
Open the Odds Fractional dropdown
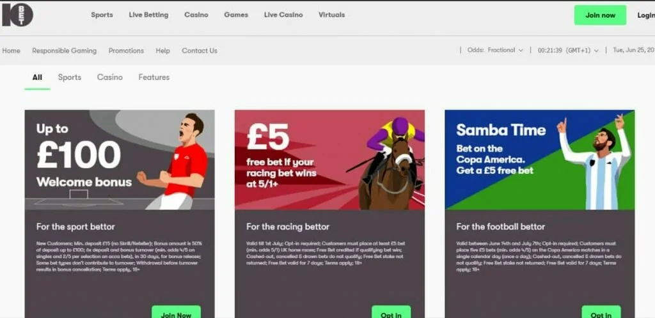(495, 50)
